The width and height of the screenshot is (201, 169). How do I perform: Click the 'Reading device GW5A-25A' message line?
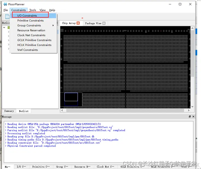54,124
